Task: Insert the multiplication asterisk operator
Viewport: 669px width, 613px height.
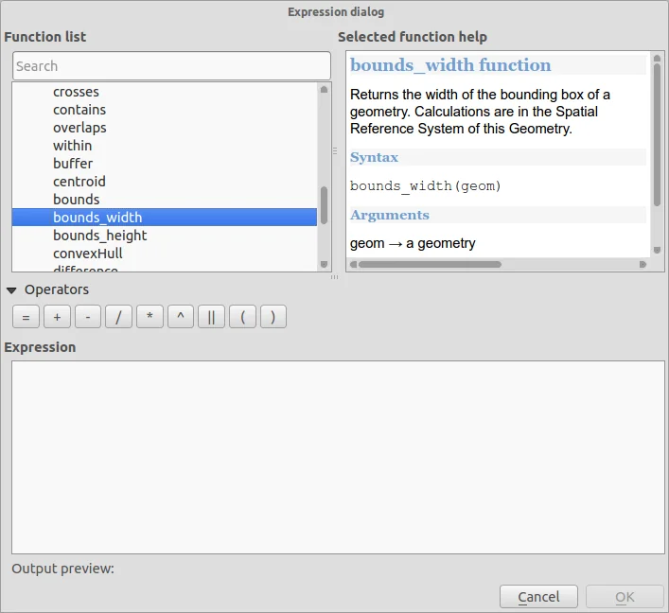Action: (150, 317)
